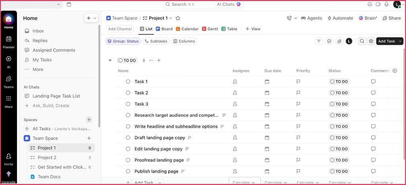Open the calendar icon in top bar
This screenshot has width=406, height=185.
(x=69, y=4)
